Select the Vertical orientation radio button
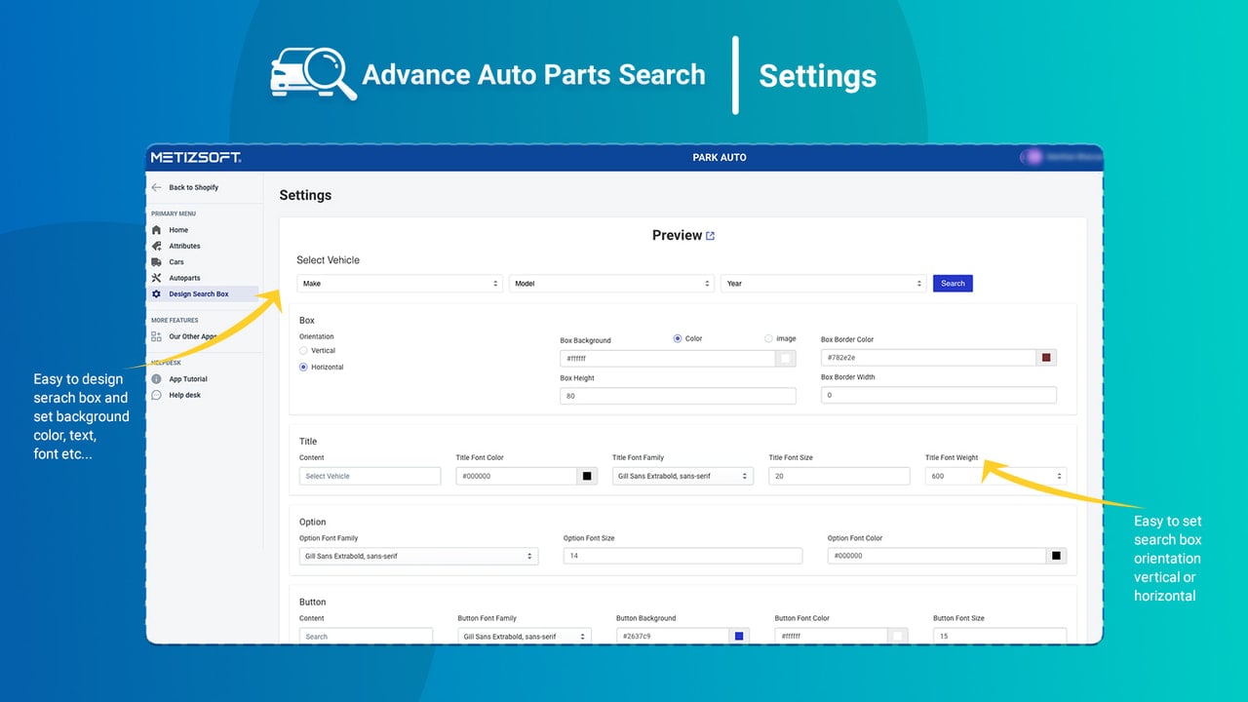The width and height of the screenshot is (1248, 702). (303, 350)
